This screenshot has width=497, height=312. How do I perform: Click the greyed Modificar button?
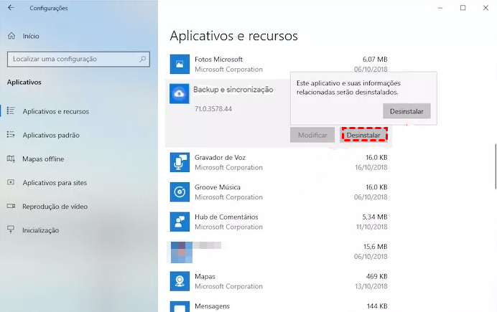coord(312,135)
